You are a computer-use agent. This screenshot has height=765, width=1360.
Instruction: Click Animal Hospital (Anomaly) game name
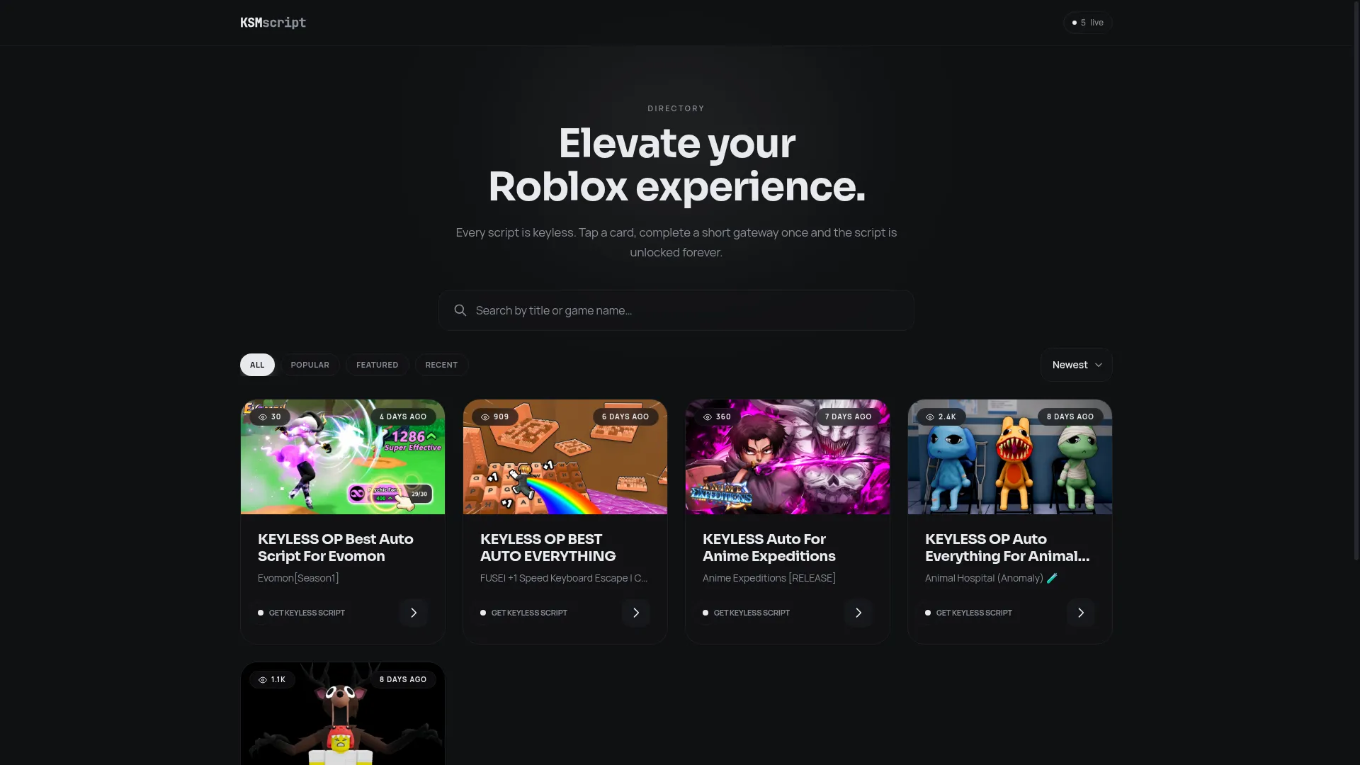coord(991,578)
